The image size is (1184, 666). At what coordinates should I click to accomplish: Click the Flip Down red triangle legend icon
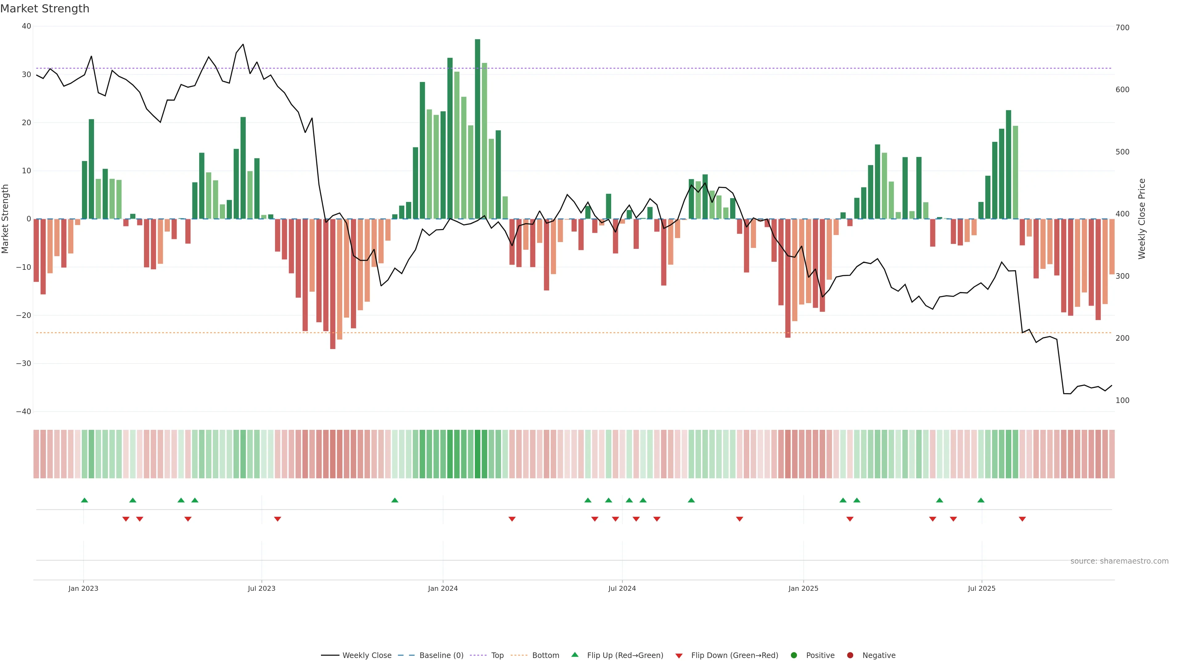[x=679, y=656]
